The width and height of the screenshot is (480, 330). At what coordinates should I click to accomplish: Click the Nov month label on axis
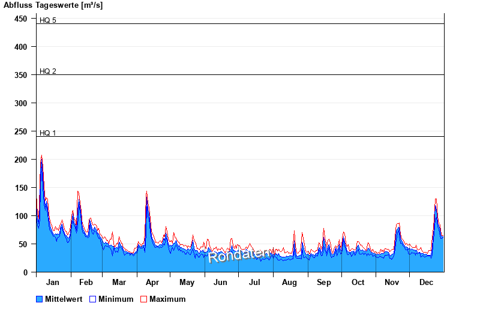(x=392, y=283)
